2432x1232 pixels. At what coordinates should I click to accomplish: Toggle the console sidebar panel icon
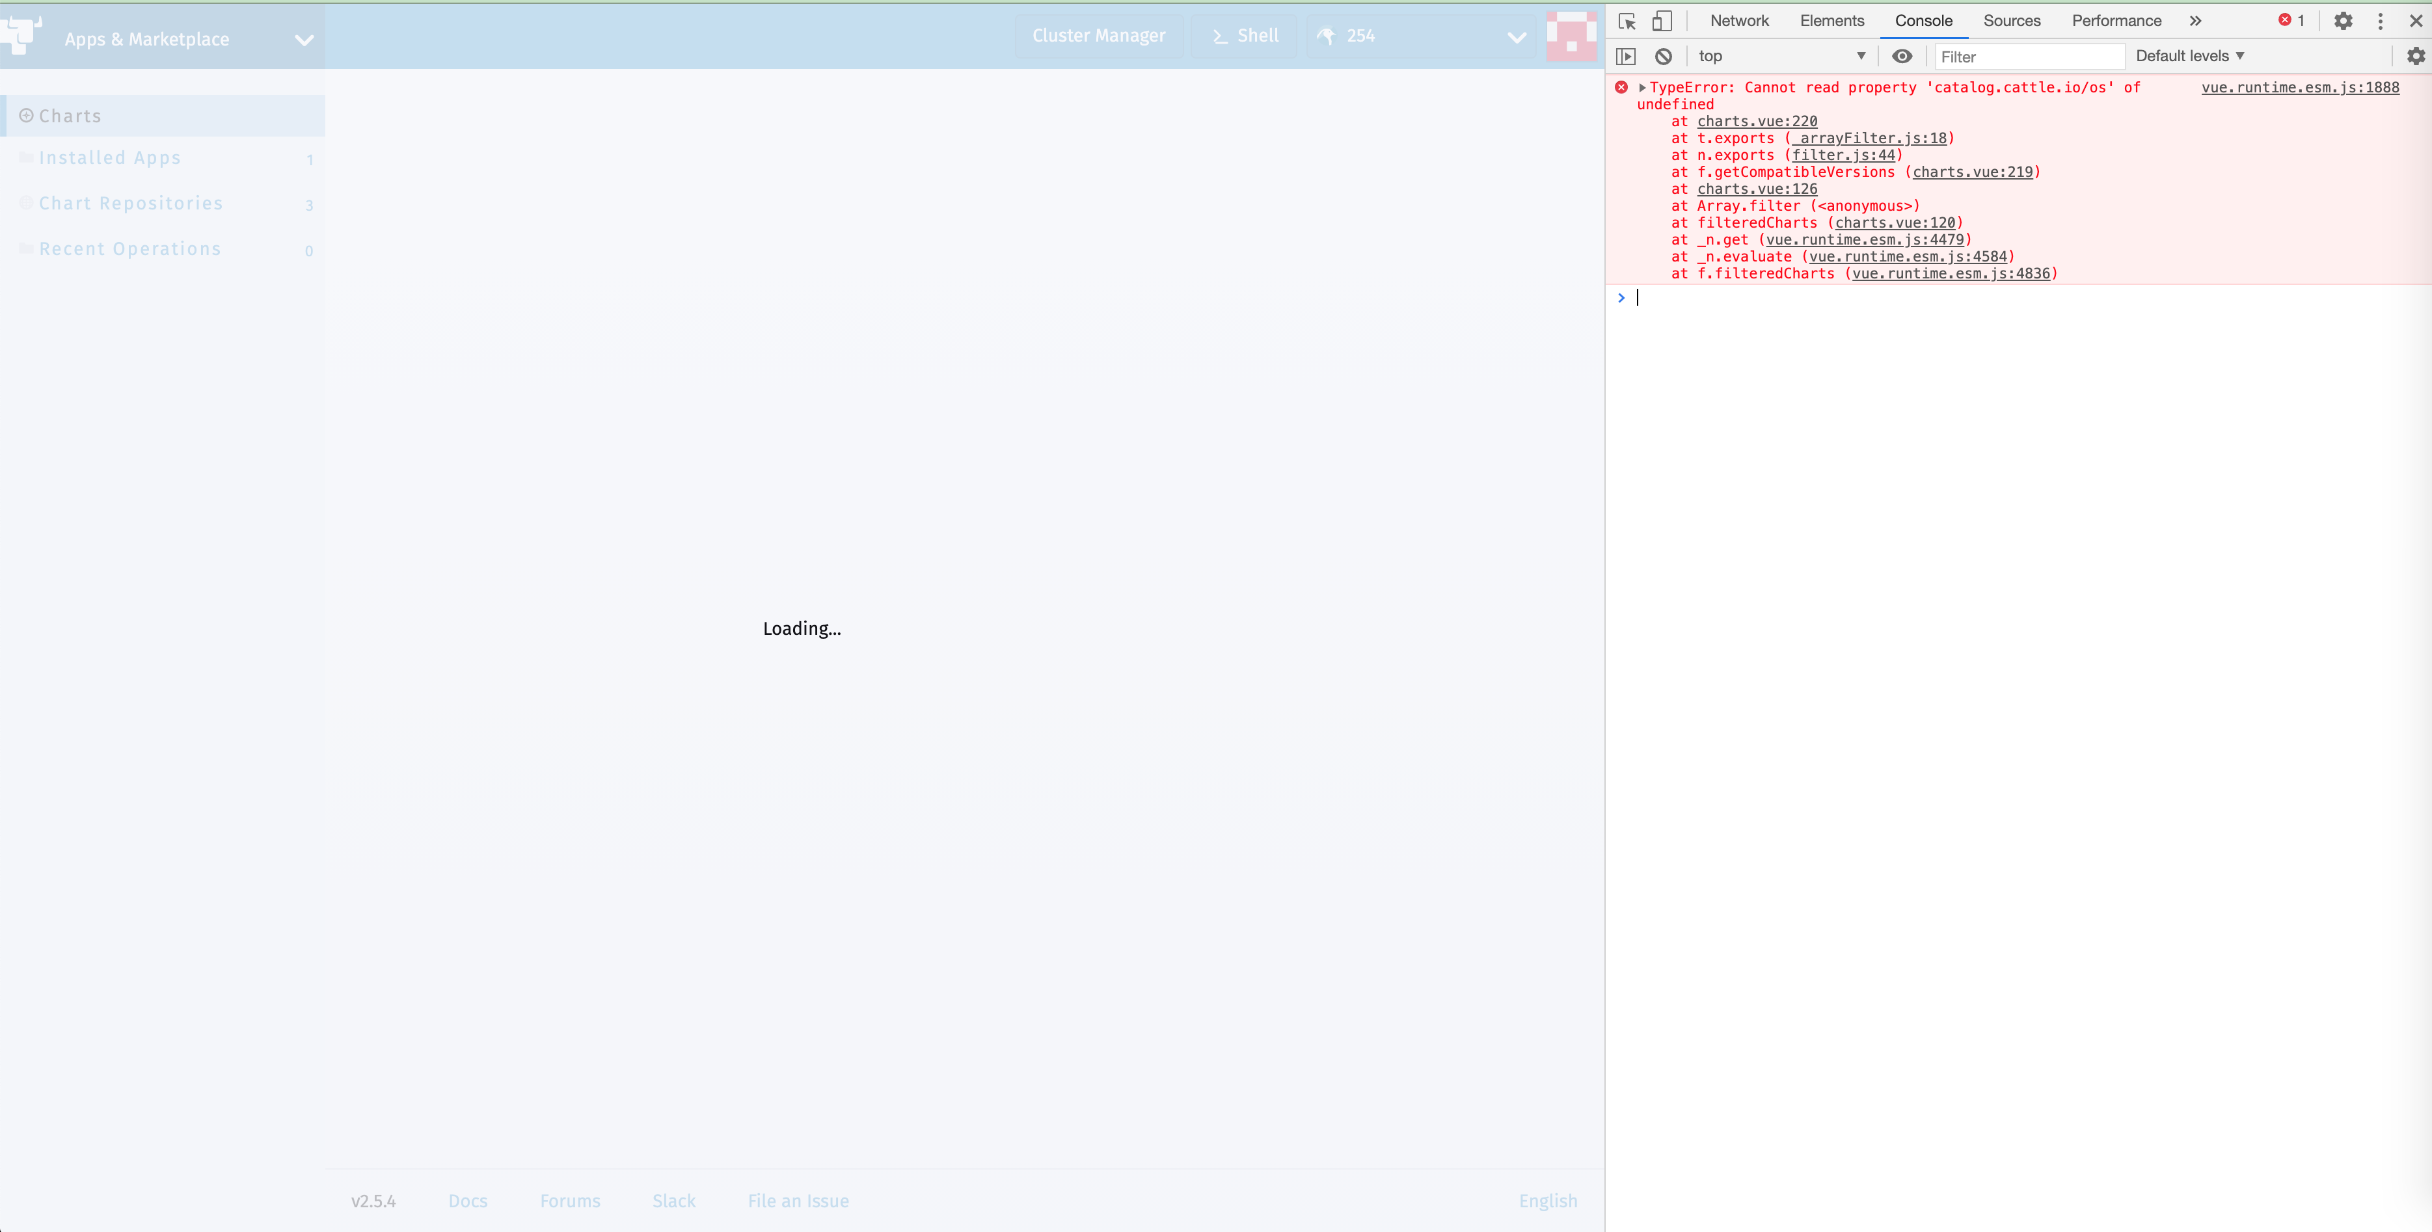pyautogui.click(x=1627, y=56)
